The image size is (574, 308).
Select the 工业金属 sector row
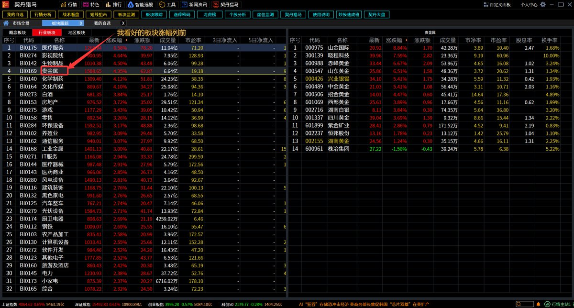point(143,149)
